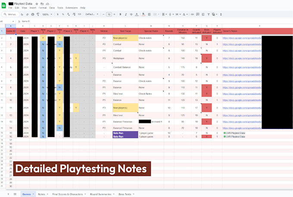Open the all sheets list button
Screen dimensions: 293x197
[x=15, y=194]
